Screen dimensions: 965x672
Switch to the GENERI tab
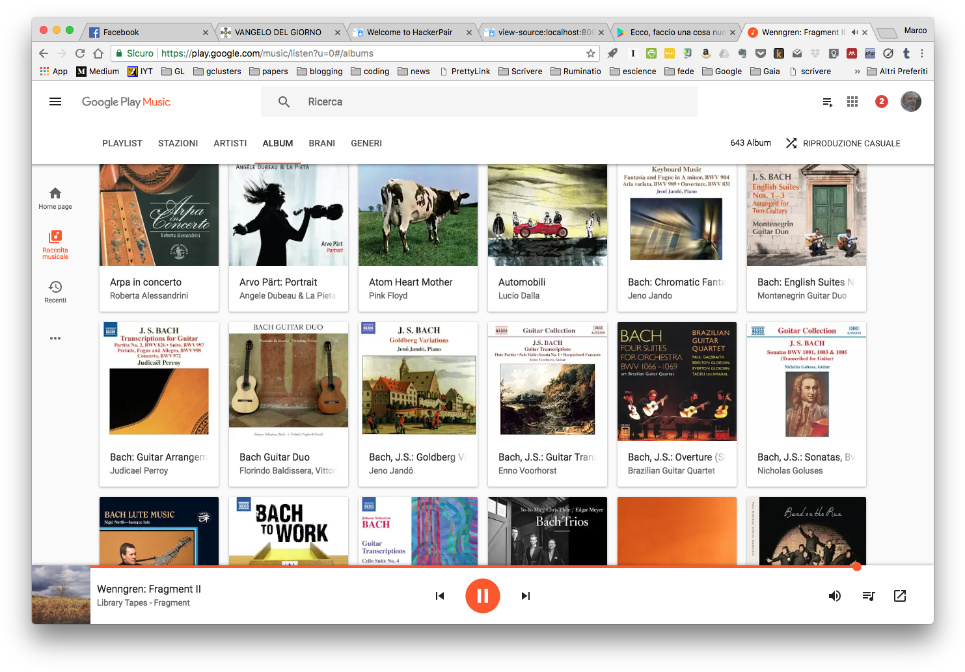tap(366, 143)
